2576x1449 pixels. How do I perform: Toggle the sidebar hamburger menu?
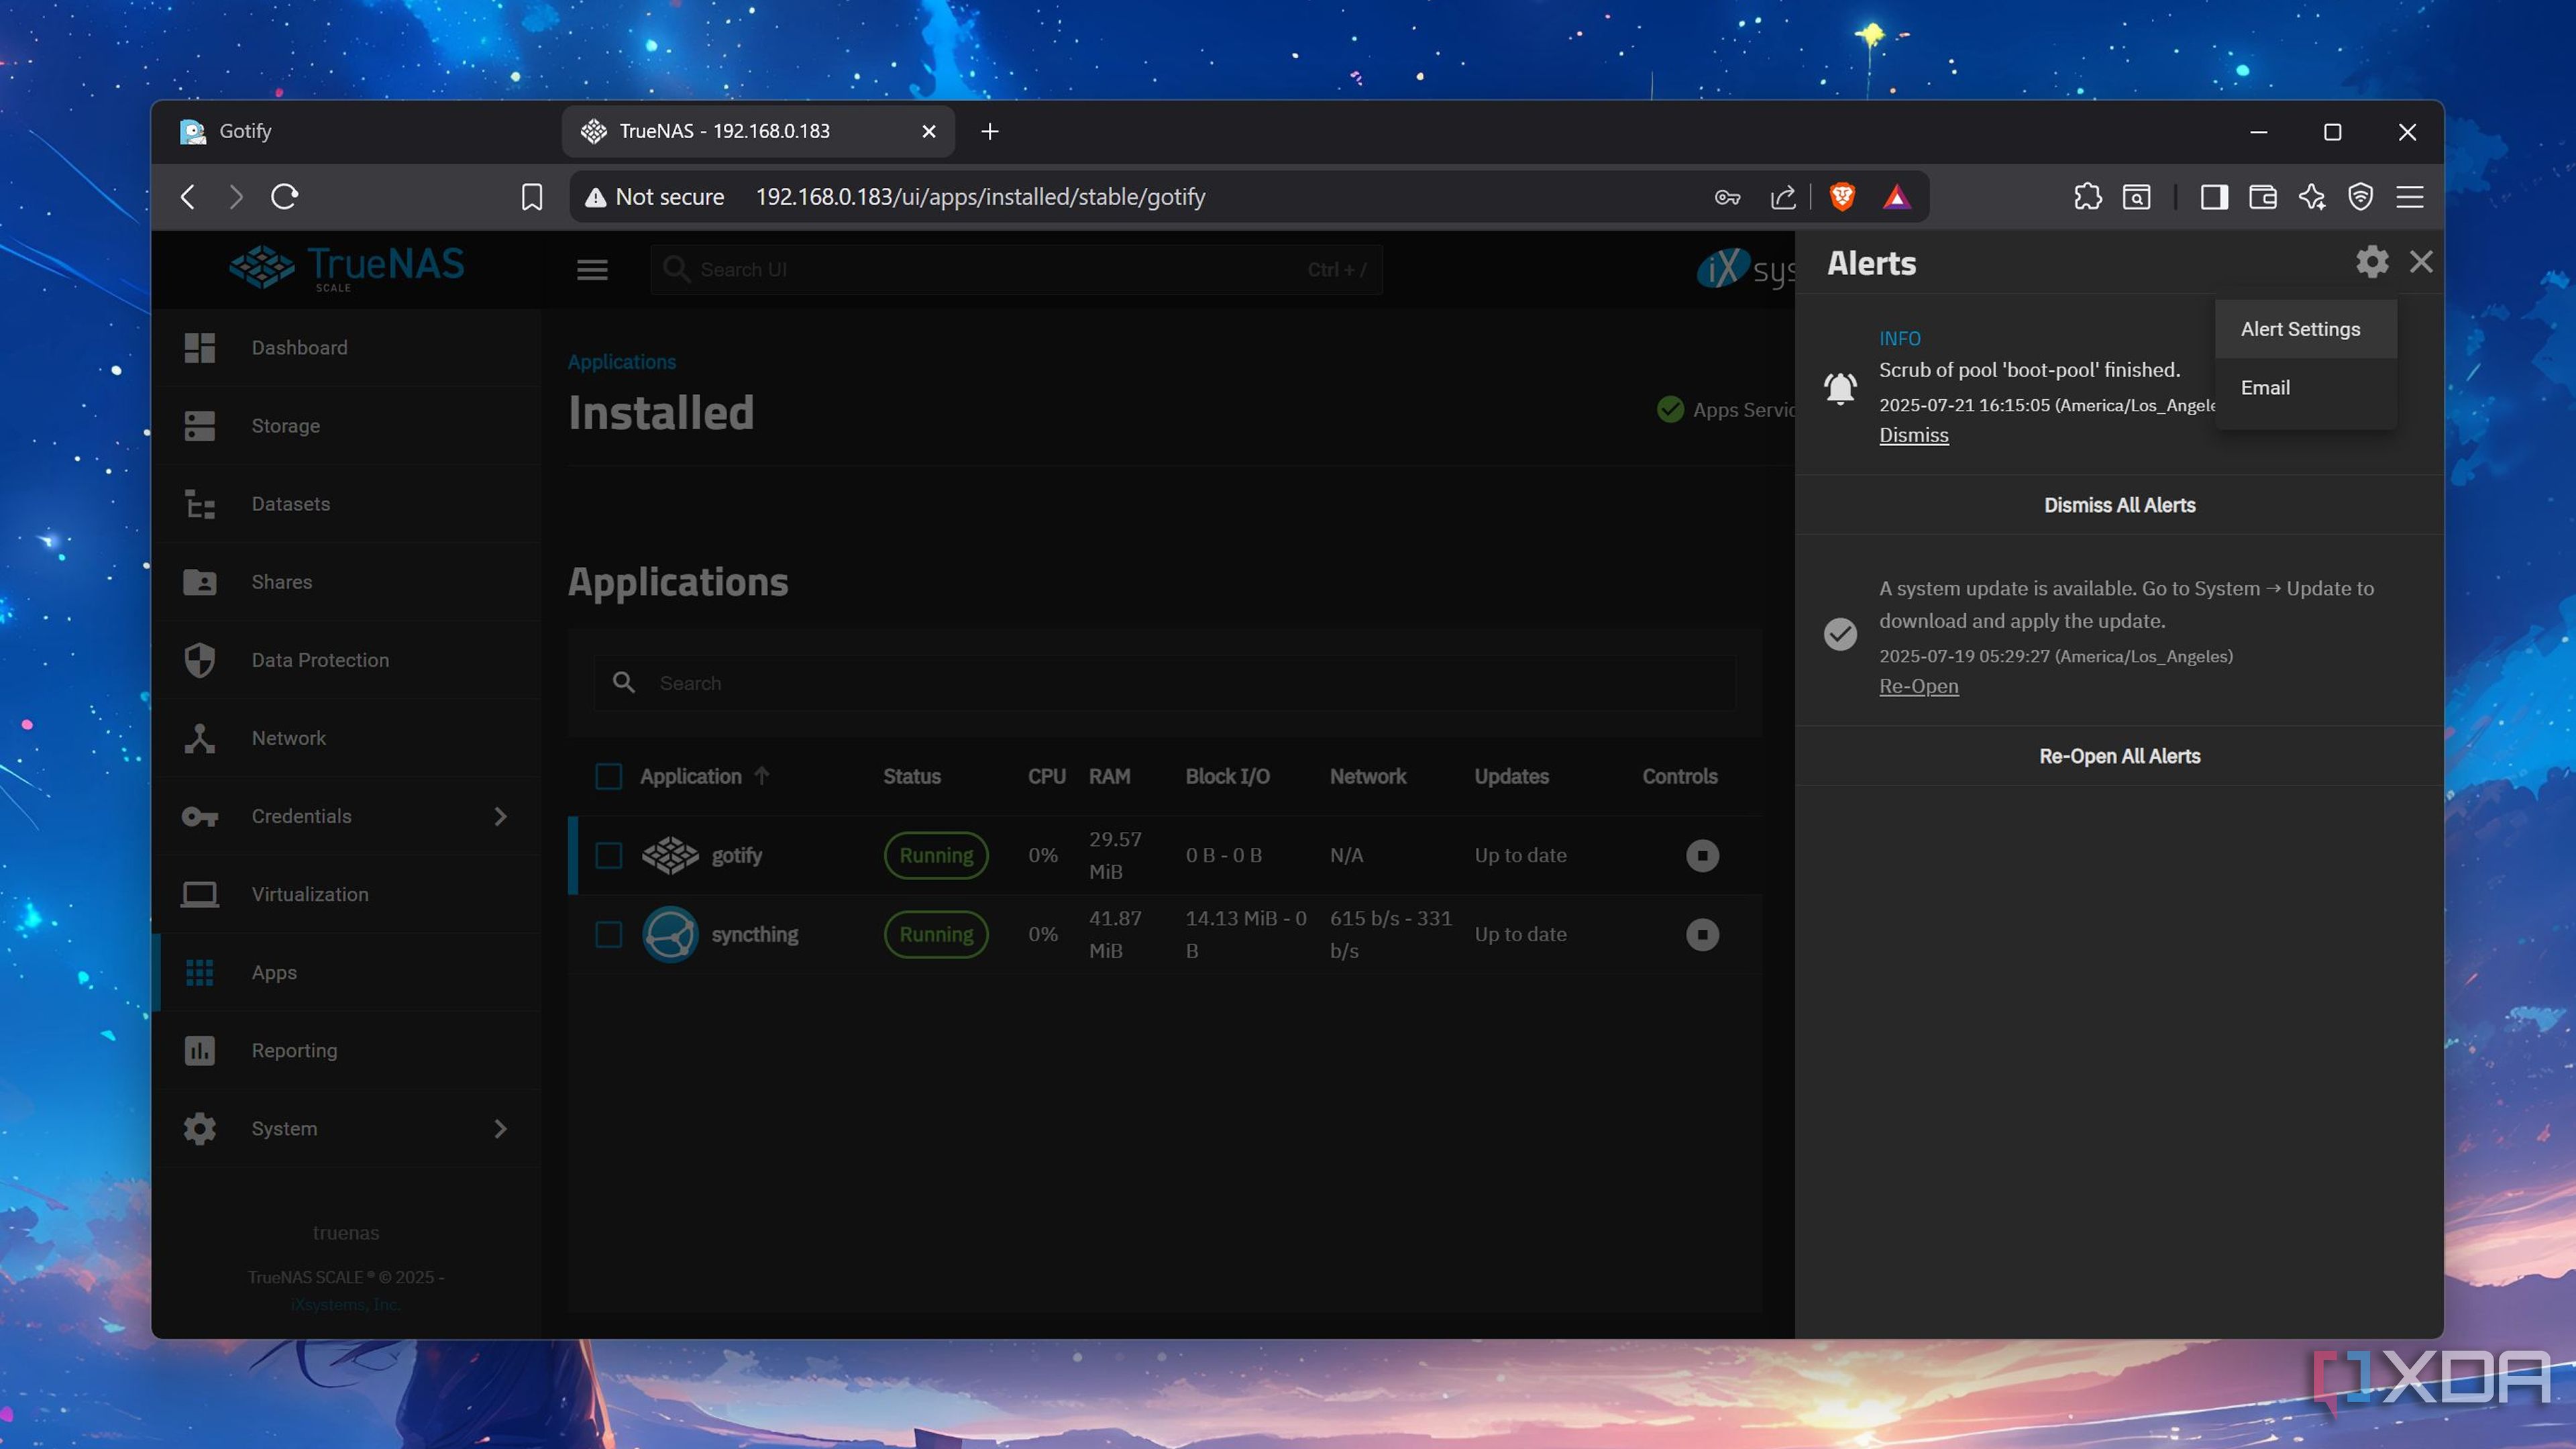592,270
